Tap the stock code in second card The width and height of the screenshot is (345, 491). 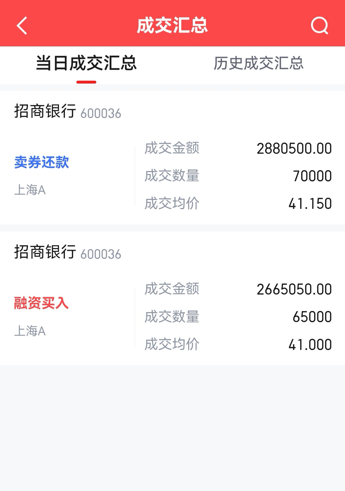[x=101, y=254]
